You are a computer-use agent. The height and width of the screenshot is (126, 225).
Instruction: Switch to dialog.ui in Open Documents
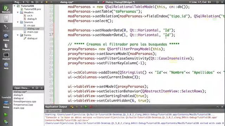19,98
